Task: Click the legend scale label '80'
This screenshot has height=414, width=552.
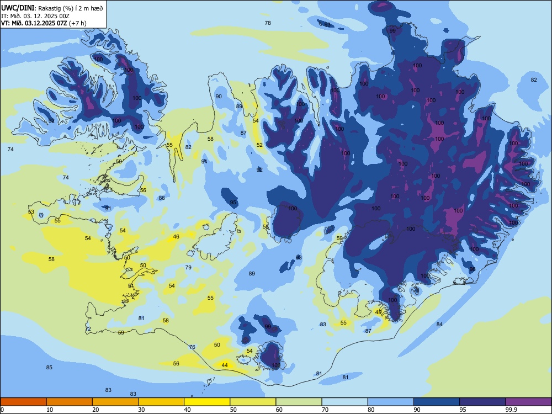Action: 371,410
